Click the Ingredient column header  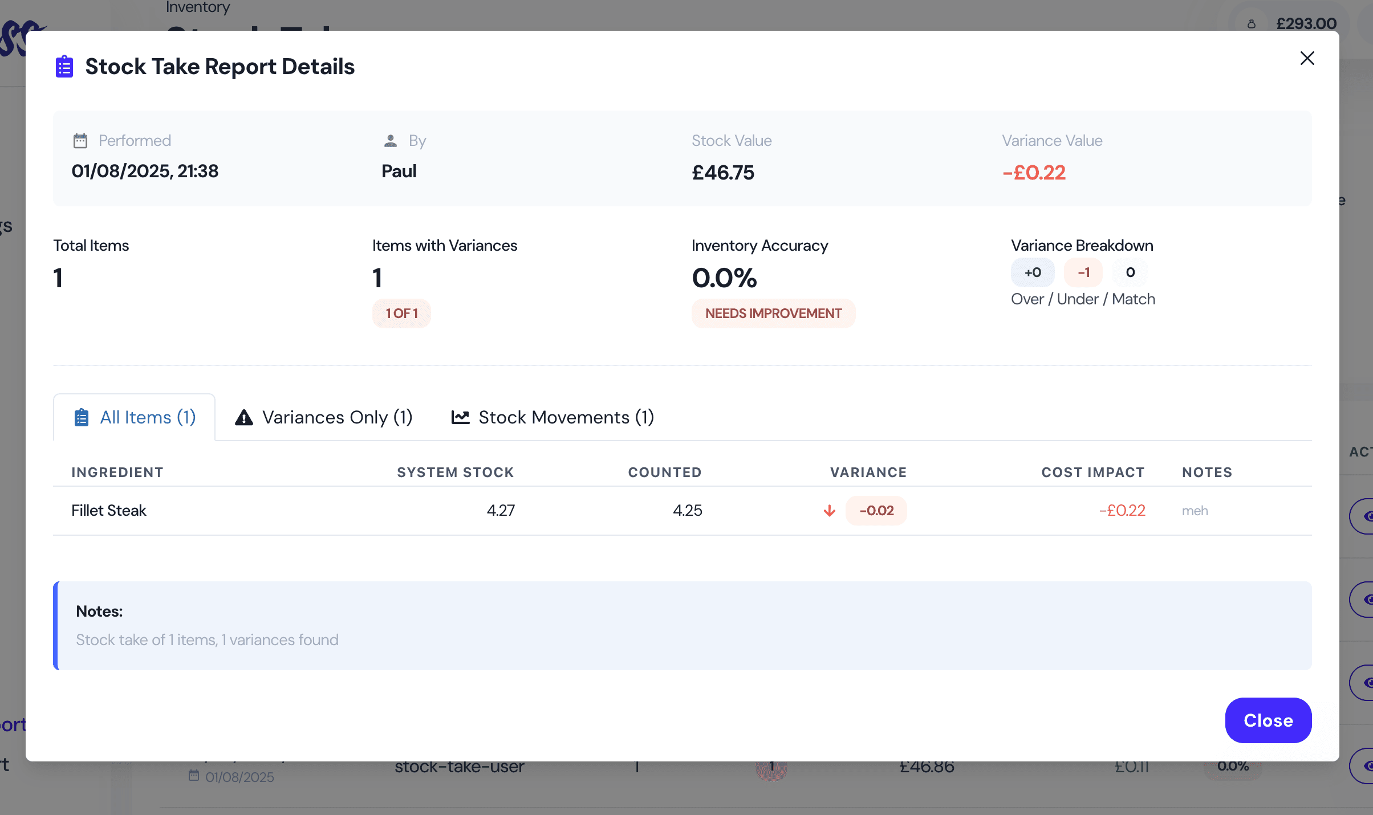117,472
